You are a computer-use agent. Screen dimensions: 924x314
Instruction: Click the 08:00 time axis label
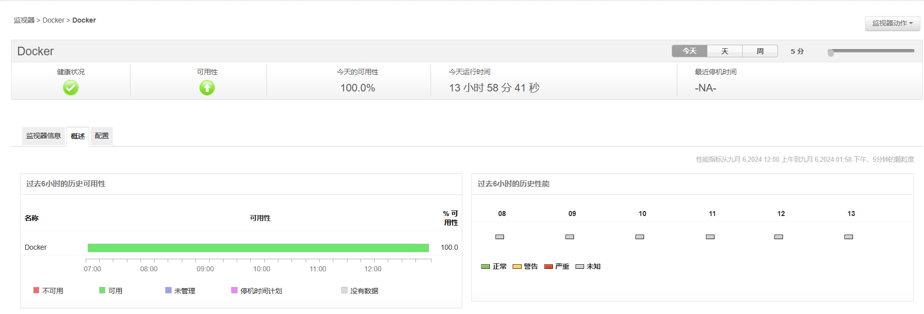(x=149, y=269)
